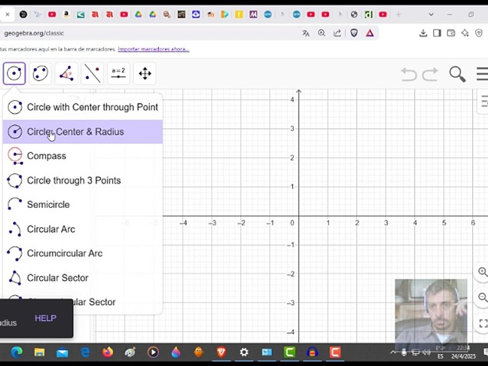Select the Move Graphics View tool
Viewport: 488px width, 366px height.
145,73
